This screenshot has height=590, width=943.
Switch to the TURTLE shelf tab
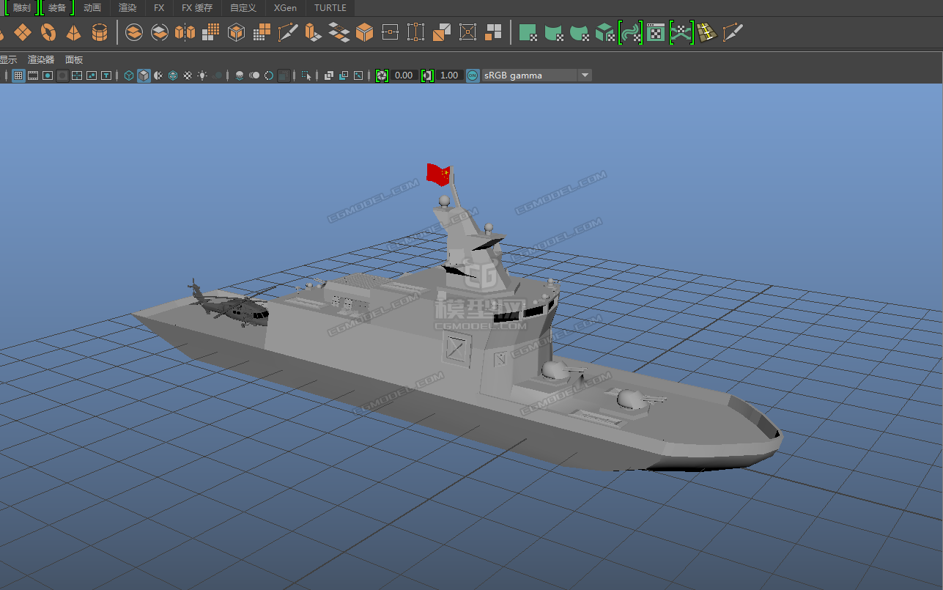click(330, 8)
